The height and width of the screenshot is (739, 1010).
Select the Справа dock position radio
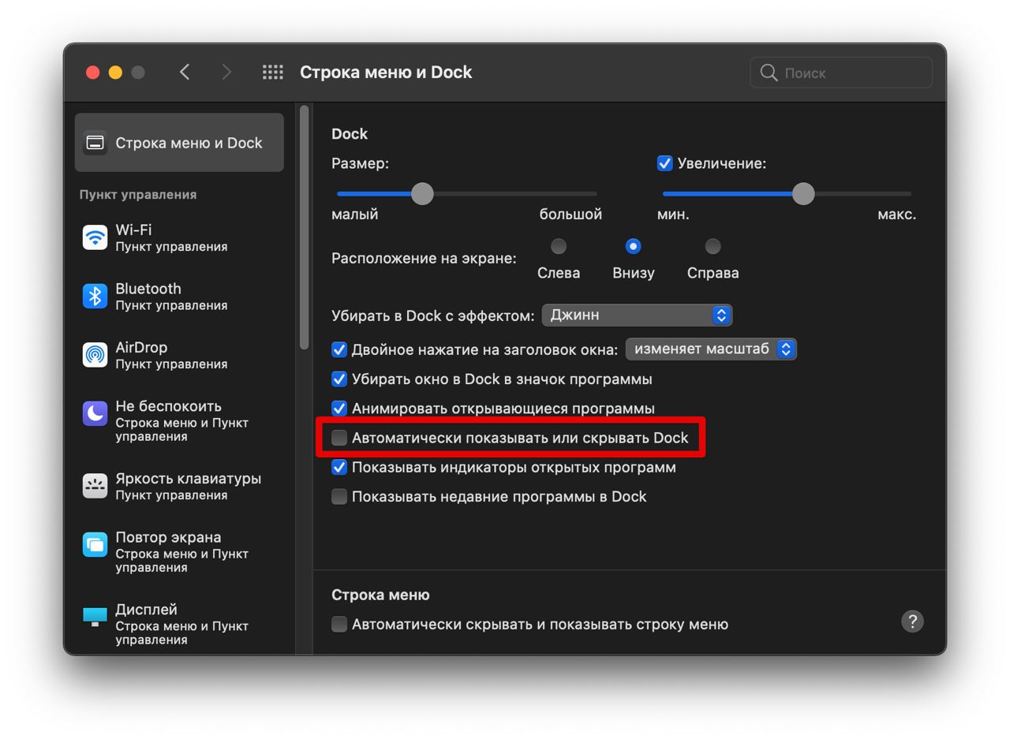point(713,246)
